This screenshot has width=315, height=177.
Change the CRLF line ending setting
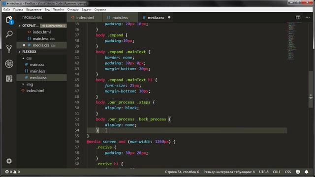[277, 172]
